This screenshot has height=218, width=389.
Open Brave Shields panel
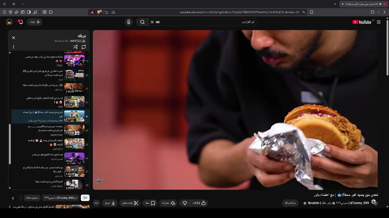[x=99, y=12]
